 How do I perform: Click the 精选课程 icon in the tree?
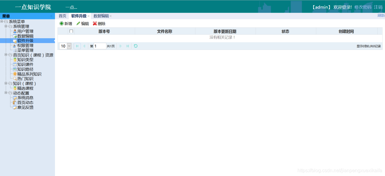(15, 88)
